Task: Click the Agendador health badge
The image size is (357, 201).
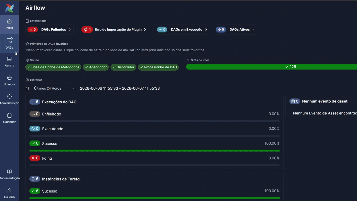Action: click(96, 67)
